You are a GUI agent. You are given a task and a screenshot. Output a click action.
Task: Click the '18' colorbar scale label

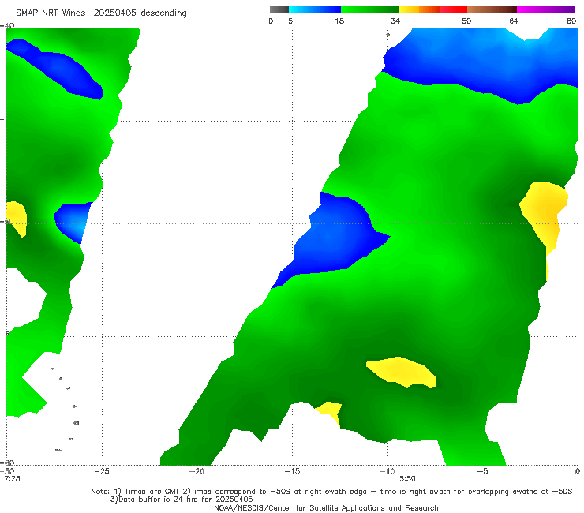339,21
